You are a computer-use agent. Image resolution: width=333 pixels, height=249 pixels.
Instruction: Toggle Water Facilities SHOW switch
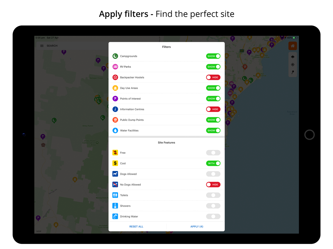coord(213,131)
